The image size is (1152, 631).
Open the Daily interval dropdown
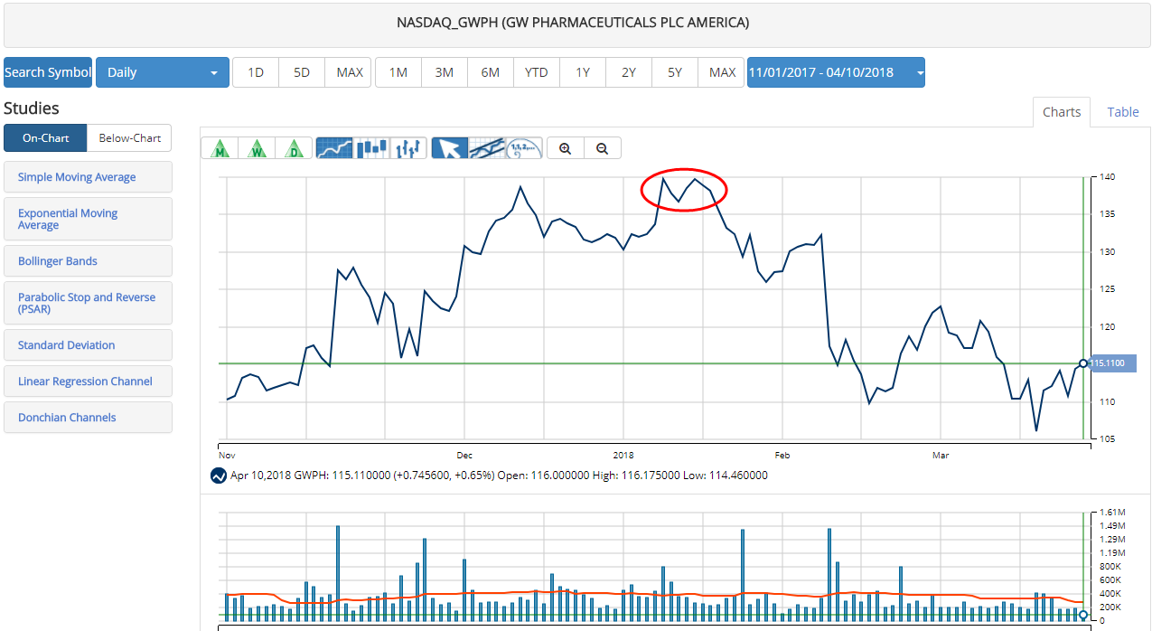point(163,72)
